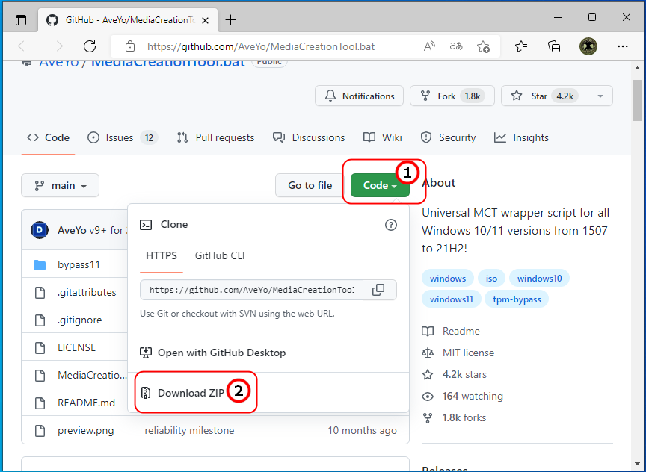646x472 pixels.
Task: Click the Go to file button
Action: (x=310, y=186)
